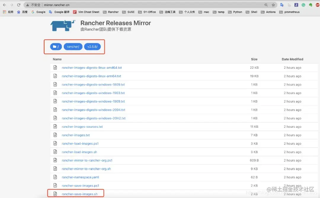Open rancher-images-digests-windows-2004.txt
Viewport: 320px width, 198px height.
click(x=93, y=110)
